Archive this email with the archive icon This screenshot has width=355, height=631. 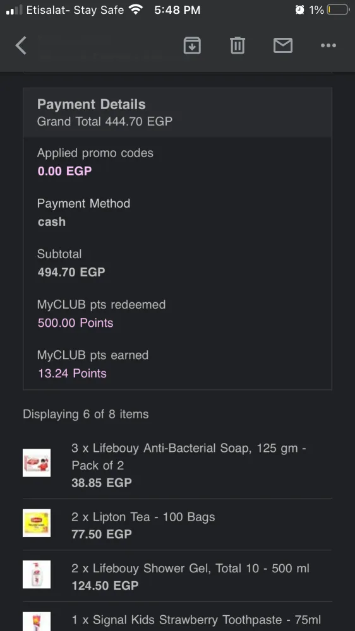(x=192, y=45)
